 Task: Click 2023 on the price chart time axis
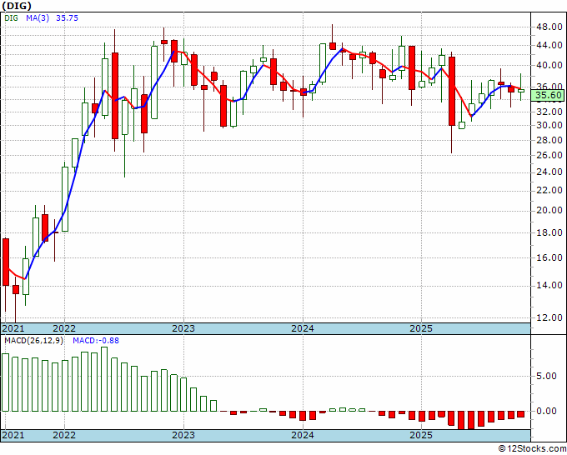[183, 328]
